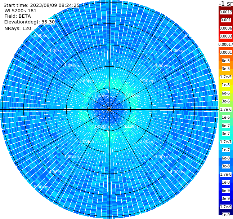The width and height of the screenshot is (233, 219).
Task: Select the upper-left 2.00km range label
Action: 87,81
